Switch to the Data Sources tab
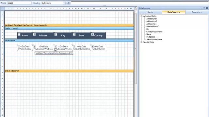The image size is (209, 117). (173, 12)
